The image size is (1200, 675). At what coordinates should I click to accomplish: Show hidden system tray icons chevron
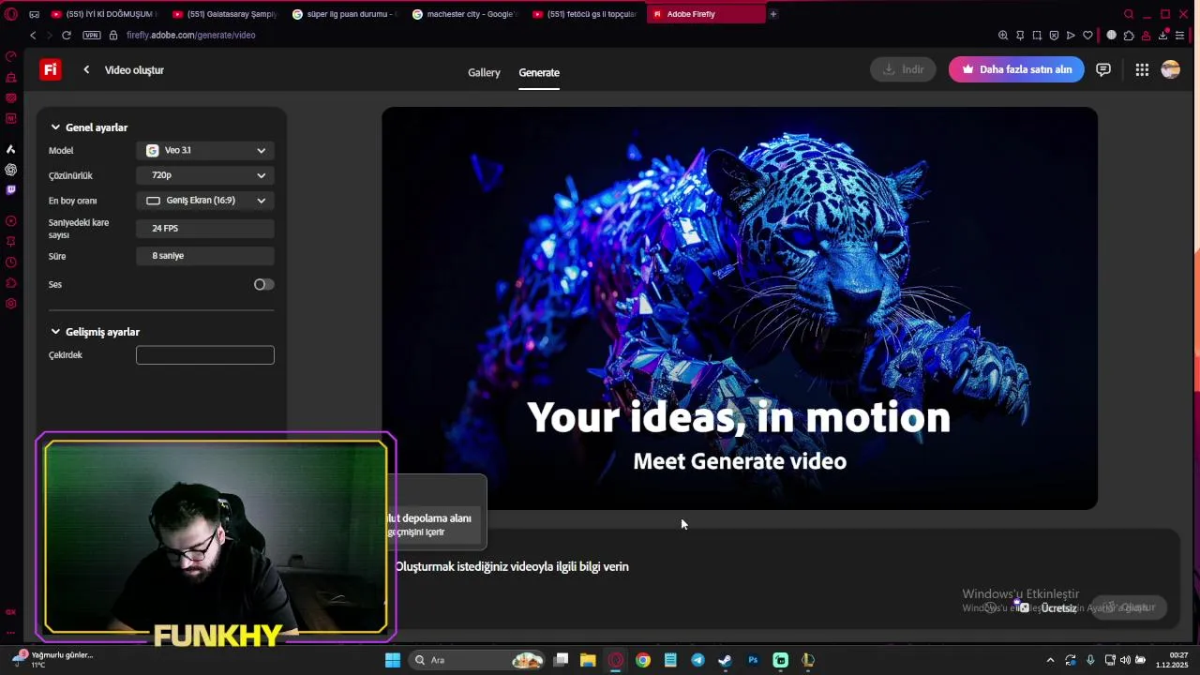tap(1050, 660)
